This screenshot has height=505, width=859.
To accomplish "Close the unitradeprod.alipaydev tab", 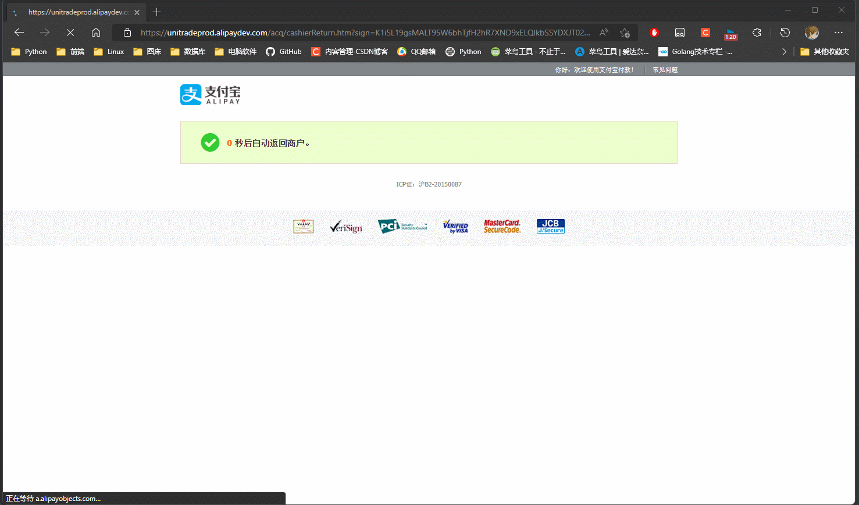I will pyautogui.click(x=137, y=12).
